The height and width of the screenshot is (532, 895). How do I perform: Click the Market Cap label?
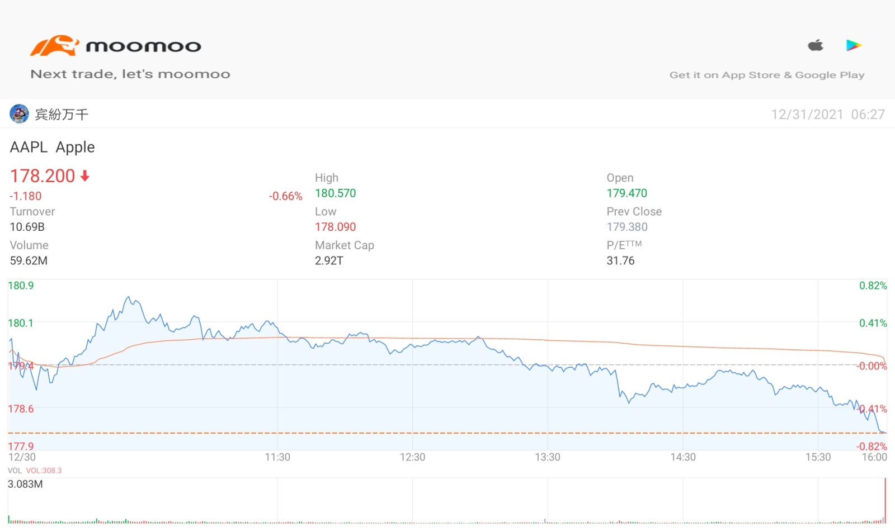coord(345,245)
